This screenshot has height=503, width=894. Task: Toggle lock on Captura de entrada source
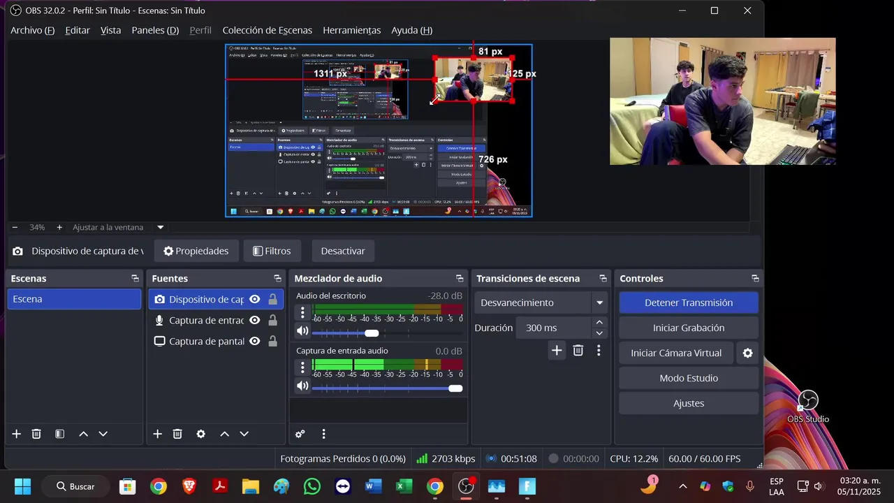click(x=272, y=320)
